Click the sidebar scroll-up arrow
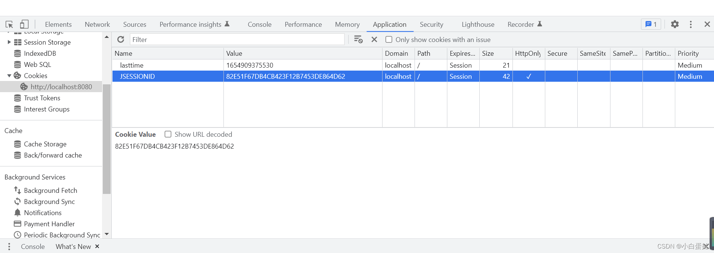The height and width of the screenshot is (253, 714). [107, 37]
